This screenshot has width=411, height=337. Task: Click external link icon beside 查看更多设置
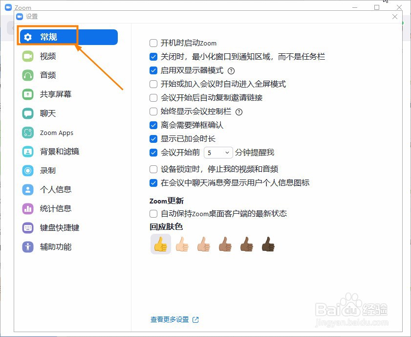pos(195,320)
